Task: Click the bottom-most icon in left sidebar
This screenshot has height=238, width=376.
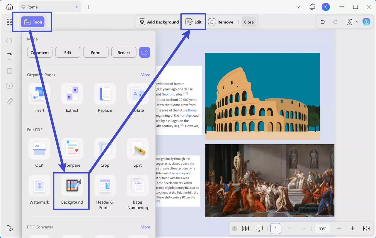Action: pos(10,228)
